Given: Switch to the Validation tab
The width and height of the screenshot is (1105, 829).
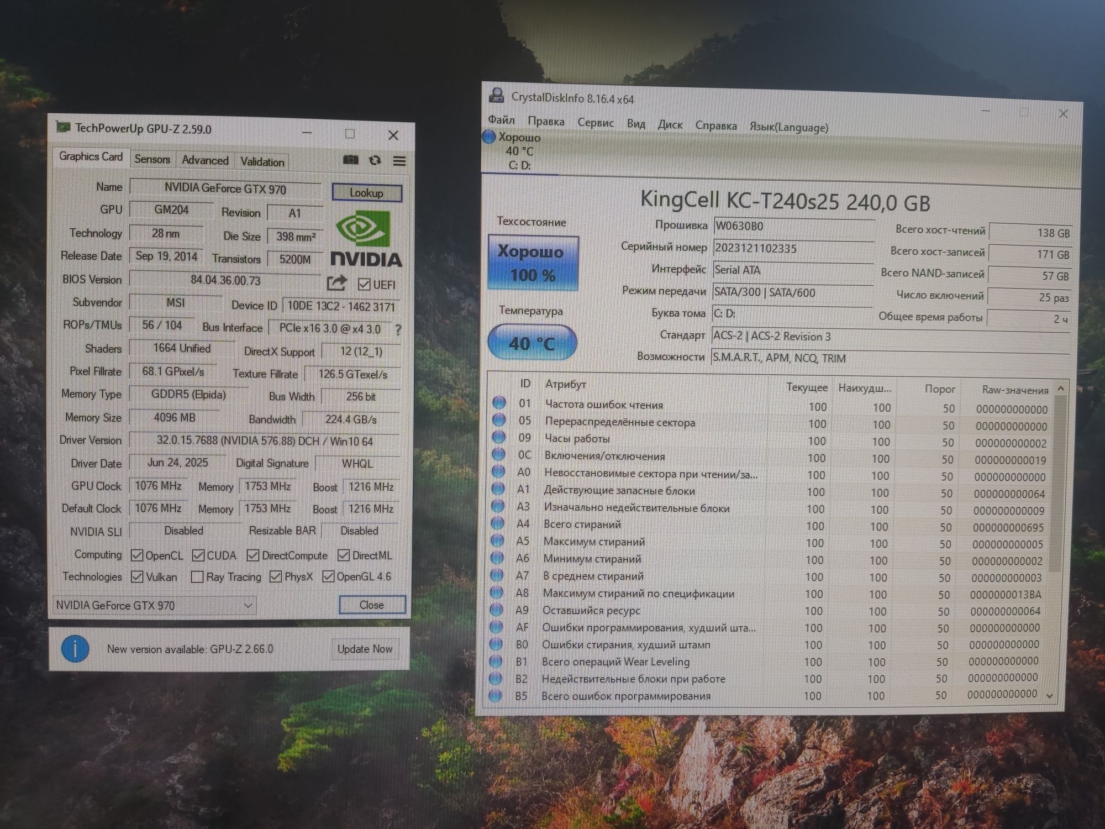Looking at the screenshot, I should click(x=262, y=162).
